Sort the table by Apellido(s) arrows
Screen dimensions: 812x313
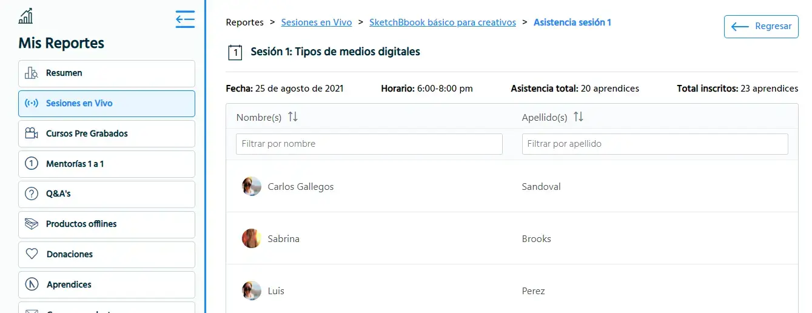click(579, 117)
